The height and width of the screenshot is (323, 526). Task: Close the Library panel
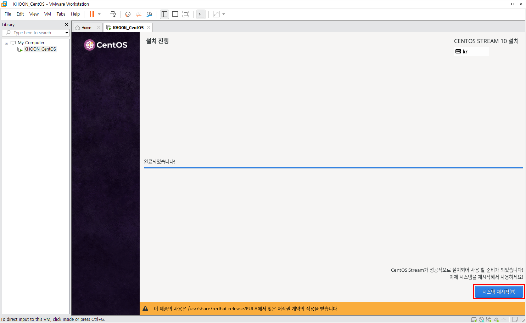[66, 25]
